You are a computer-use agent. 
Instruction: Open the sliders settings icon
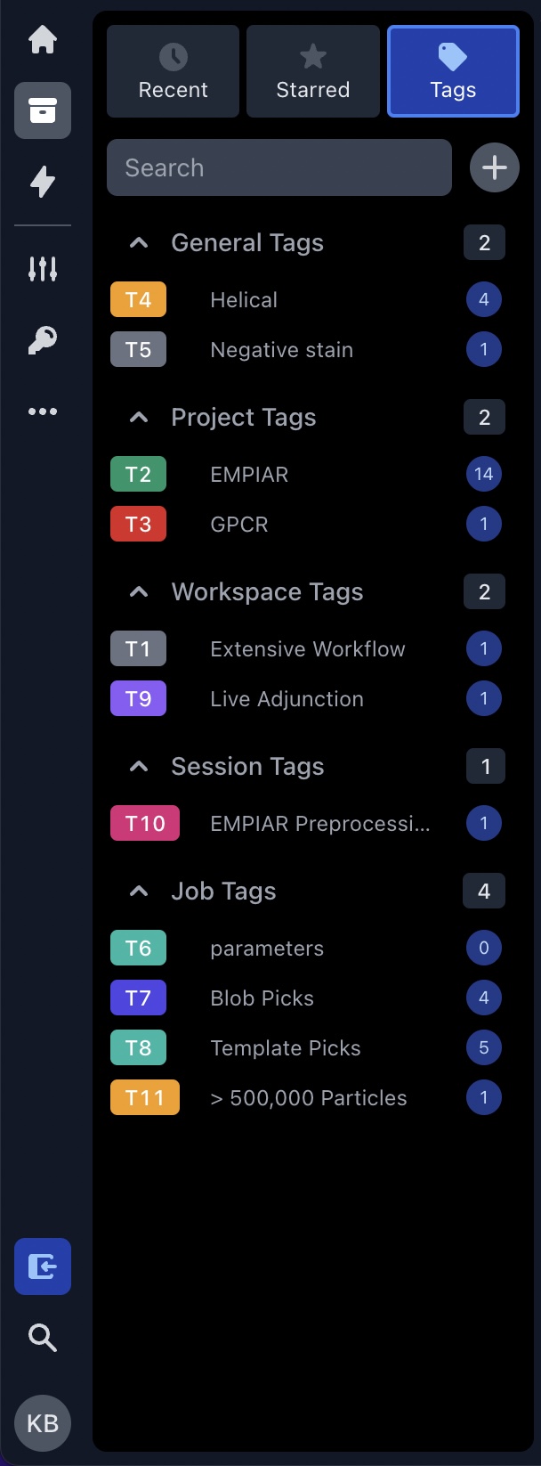[x=43, y=268]
